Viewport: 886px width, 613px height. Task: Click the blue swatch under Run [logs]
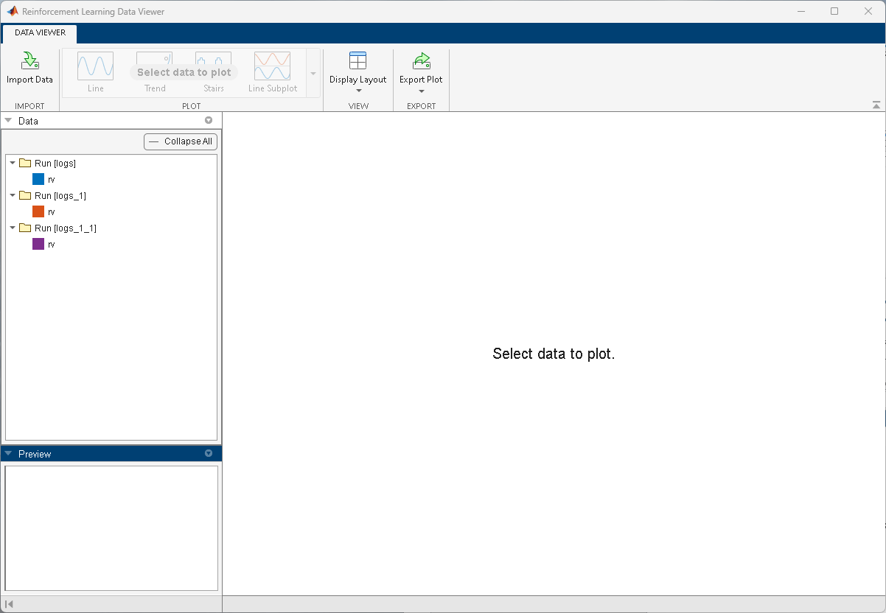(38, 179)
